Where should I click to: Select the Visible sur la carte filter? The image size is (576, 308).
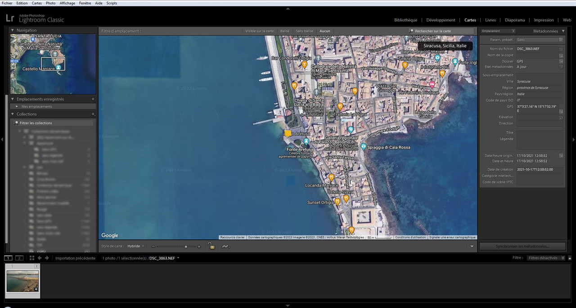pos(259,31)
